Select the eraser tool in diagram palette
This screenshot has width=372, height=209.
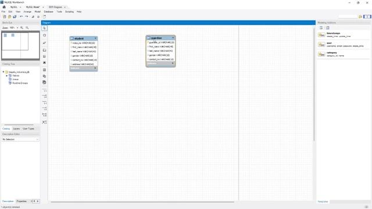[x=44, y=43]
